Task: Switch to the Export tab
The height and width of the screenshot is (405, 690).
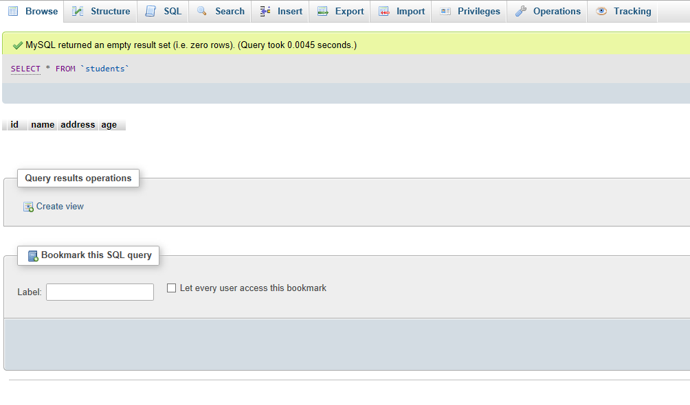Action: click(x=340, y=11)
